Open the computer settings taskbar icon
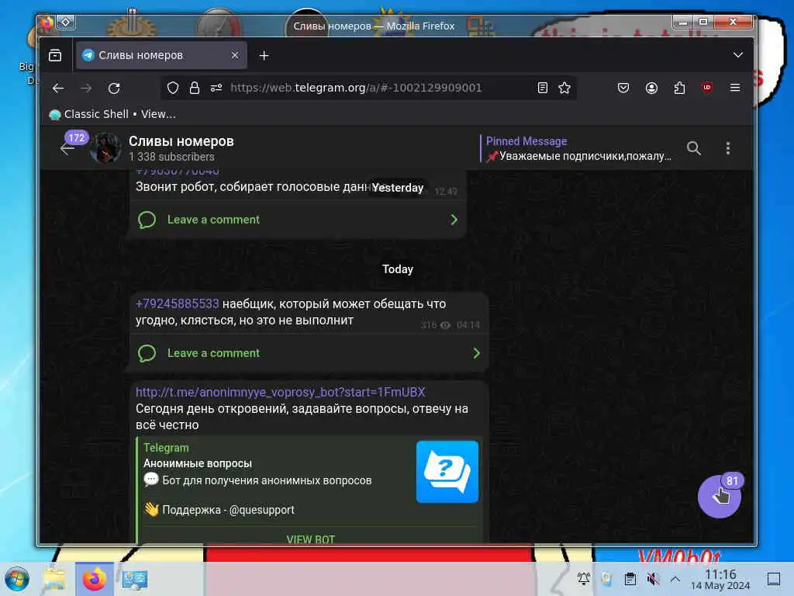794x596 pixels. pyautogui.click(x=135, y=579)
